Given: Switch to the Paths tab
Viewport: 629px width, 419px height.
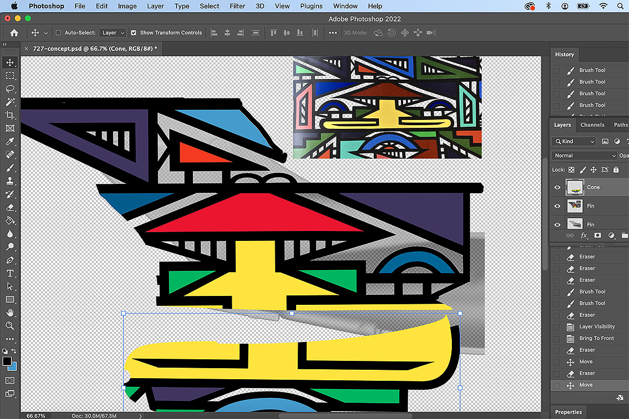Looking at the screenshot, I should point(621,125).
